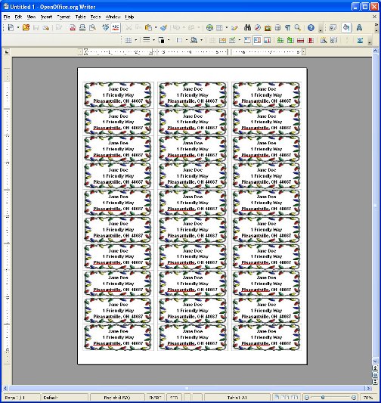This screenshot has width=381, height=403.
Task: Open Find & Replace binoculars icon
Action: click(248, 28)
